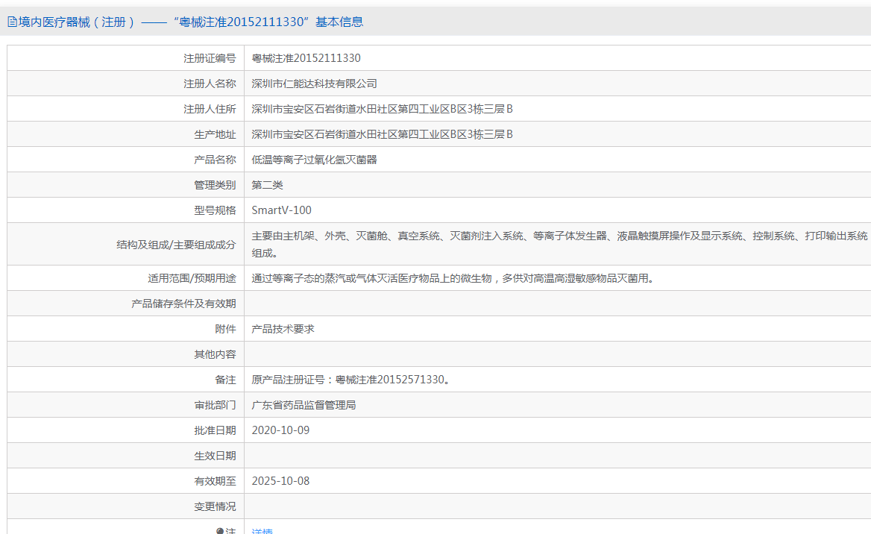The image size is (871, 534).
Task: Click the 变更情况 row label
Action: (215, 506)
